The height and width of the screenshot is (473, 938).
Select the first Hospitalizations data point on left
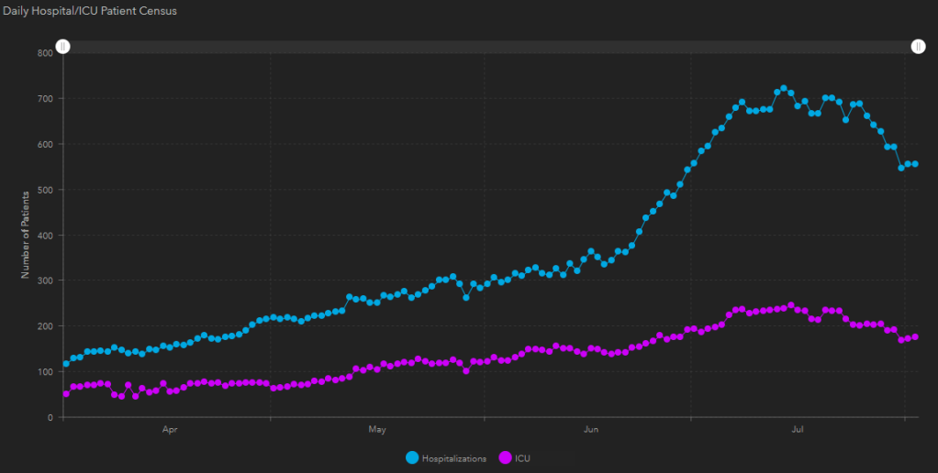(66, 364)
